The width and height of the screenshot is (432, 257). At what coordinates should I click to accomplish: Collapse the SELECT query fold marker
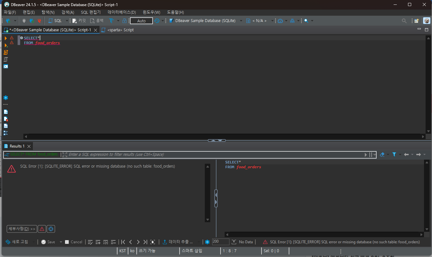pyautogui.click(x=21, y=38)
